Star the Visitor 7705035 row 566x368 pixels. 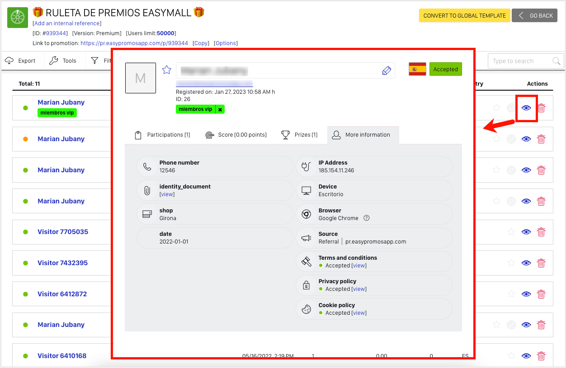[511, 232]
